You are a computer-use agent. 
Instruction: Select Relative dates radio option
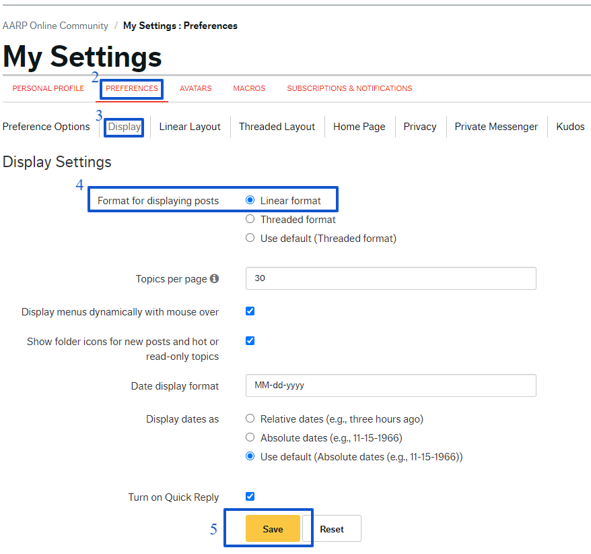pyautogui.click(x=250, y=419)
